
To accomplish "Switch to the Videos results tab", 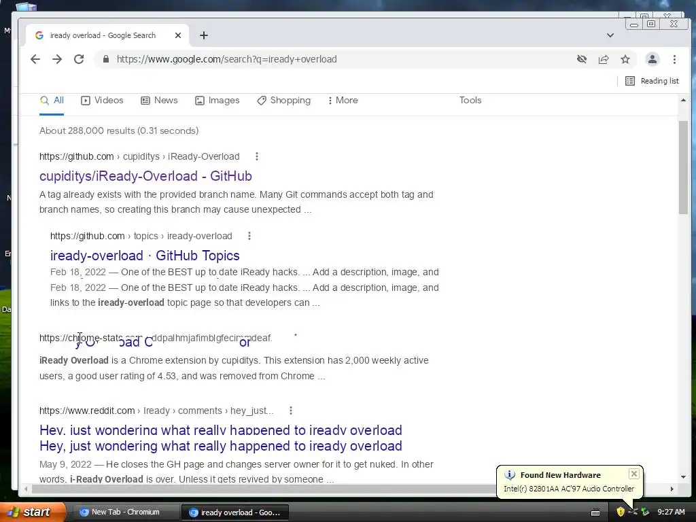I will pos(102,101).
